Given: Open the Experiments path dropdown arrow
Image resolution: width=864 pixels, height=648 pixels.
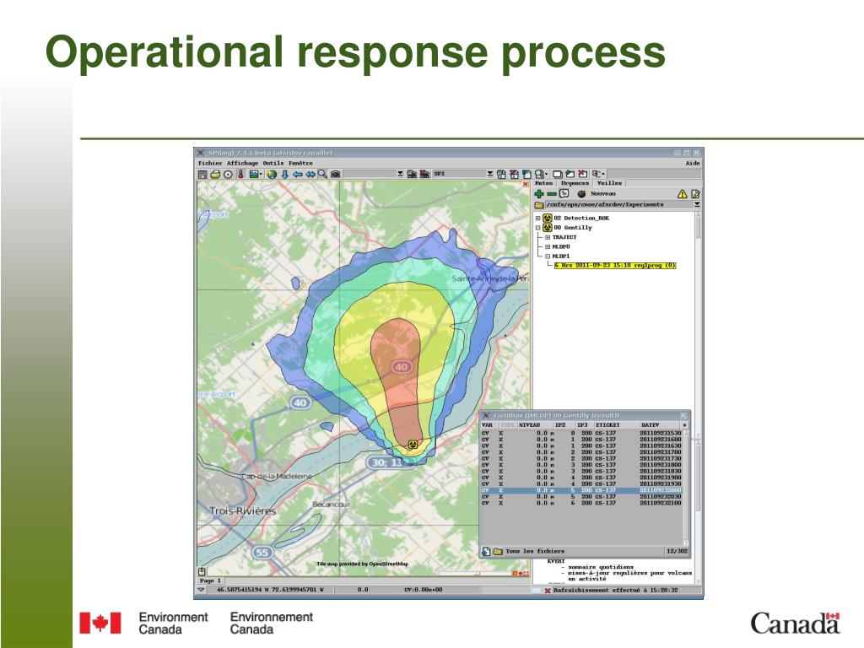Looking at the screenshot, I should [x=697, y=204].
